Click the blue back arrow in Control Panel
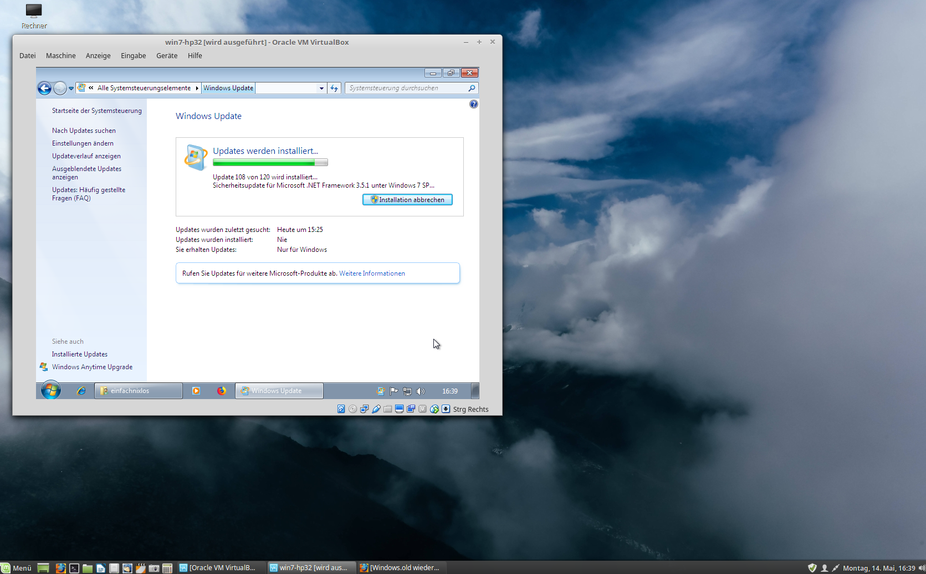The width and height of the screenshot is (926, 574). point(44,88)
